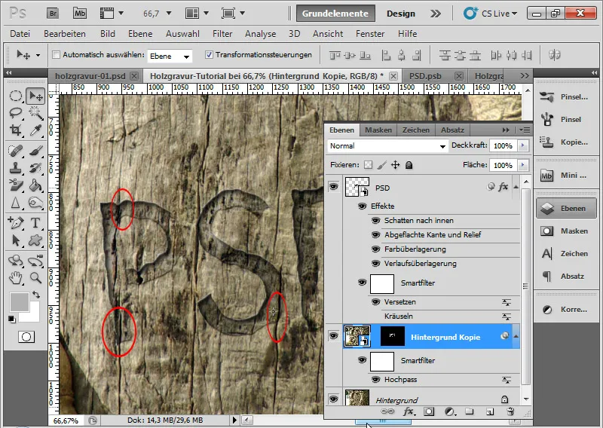Switch to the Masken tab
Screen dimensions: 603x428
[378, 130]
